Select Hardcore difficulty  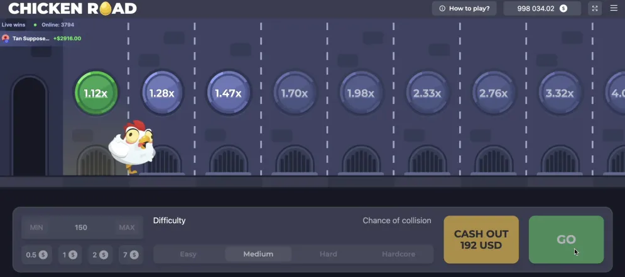coord(398,254)
